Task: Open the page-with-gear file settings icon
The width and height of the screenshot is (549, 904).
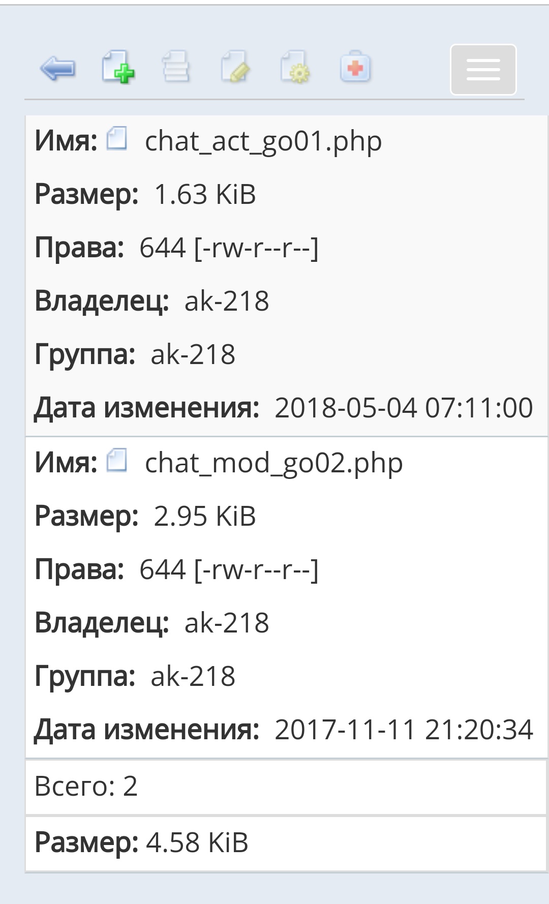Action: pyautogui.click(x=295, y=67)
